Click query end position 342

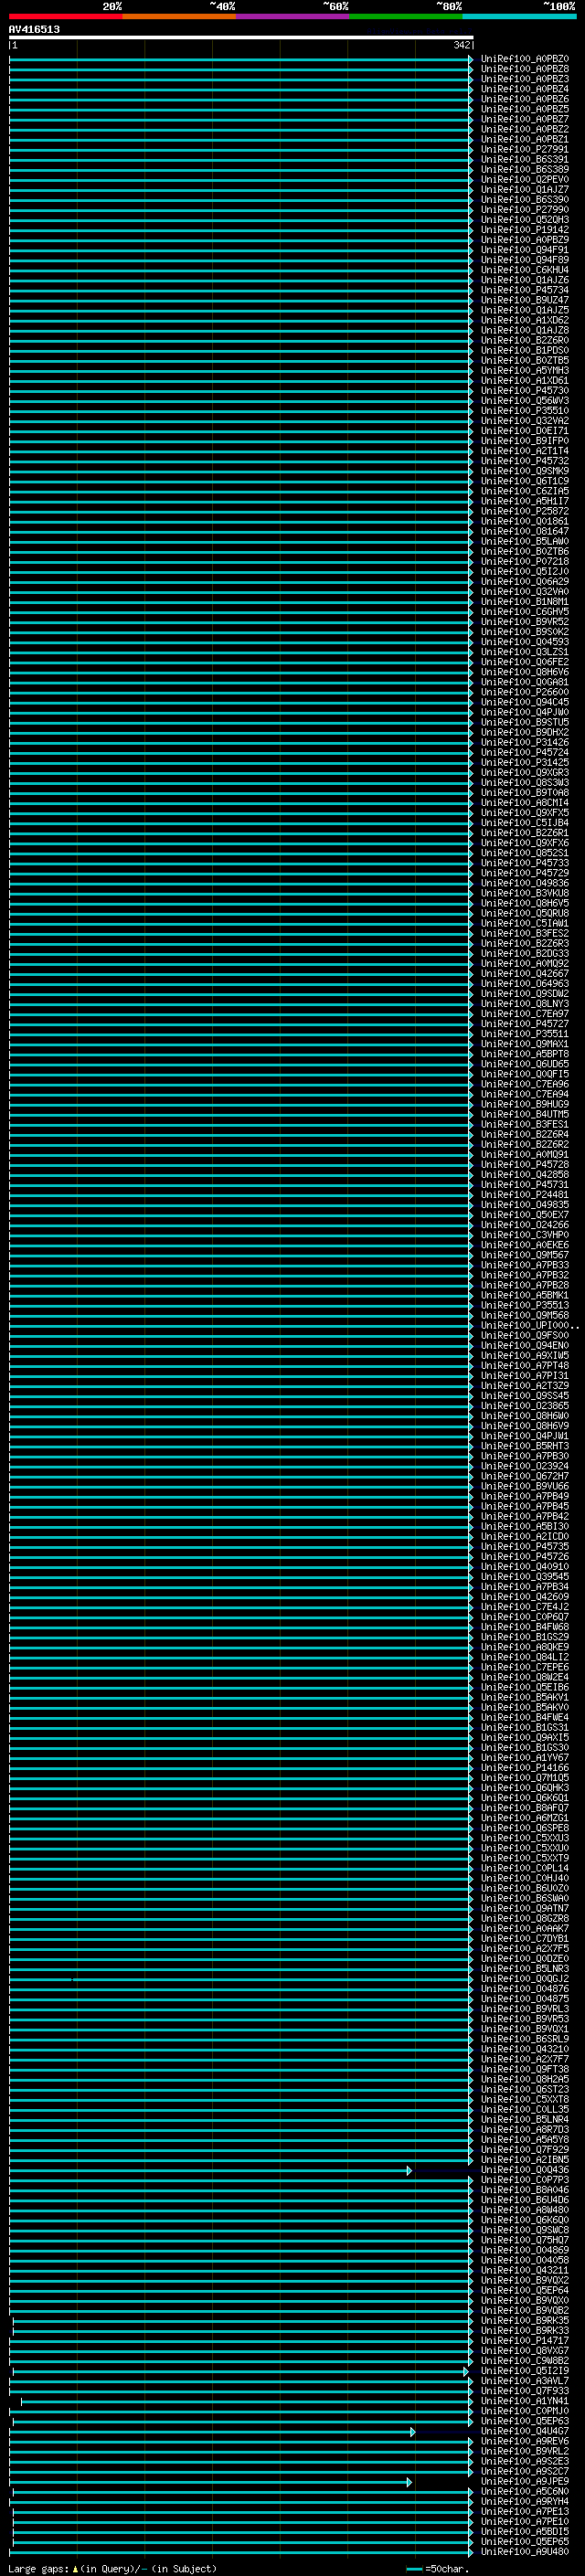tap(461, 45)
